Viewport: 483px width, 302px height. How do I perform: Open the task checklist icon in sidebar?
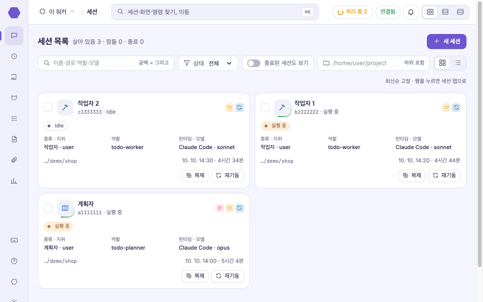pos(14,118)
